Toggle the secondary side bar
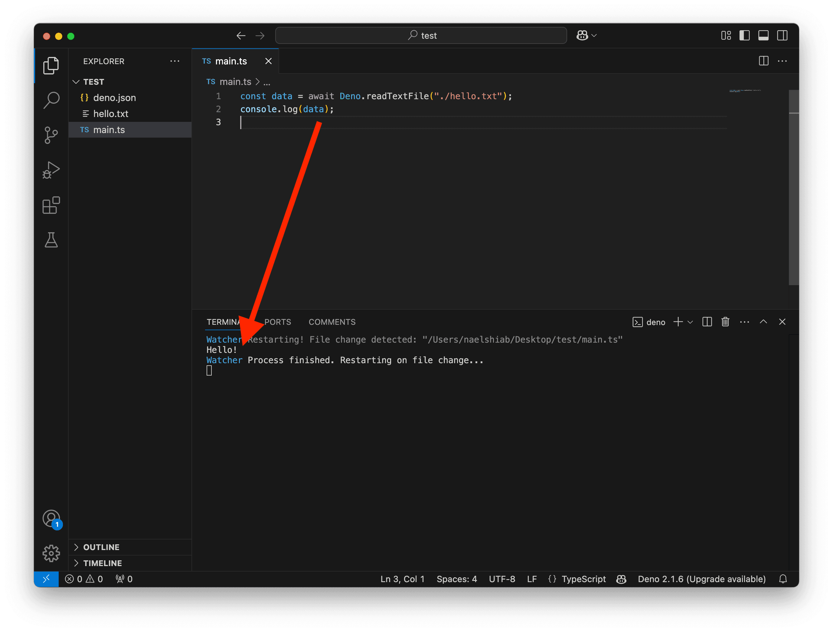This screenshot has height=632, width=833. tap(782, 35)
